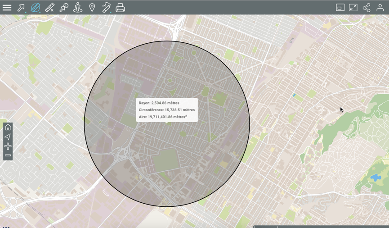The width and height of the screenshot is (389, 228).
Task: Share the map via share icon
Action: (367, 8)
